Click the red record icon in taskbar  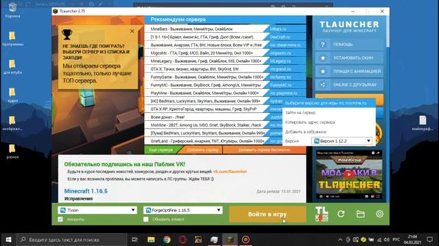pos(246,240)
